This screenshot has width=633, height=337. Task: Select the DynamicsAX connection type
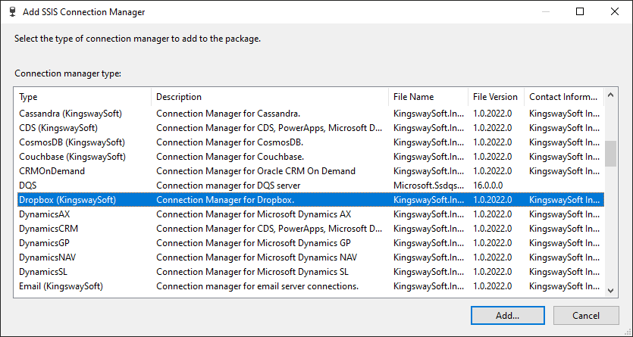point(311,214)
